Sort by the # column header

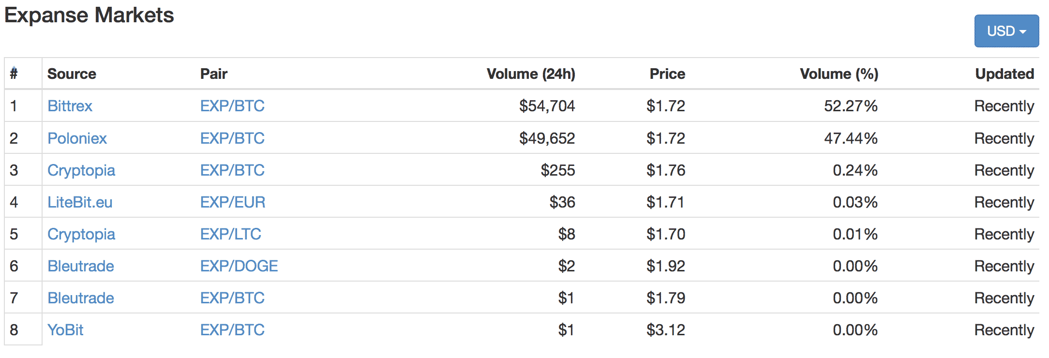point(14,74)
